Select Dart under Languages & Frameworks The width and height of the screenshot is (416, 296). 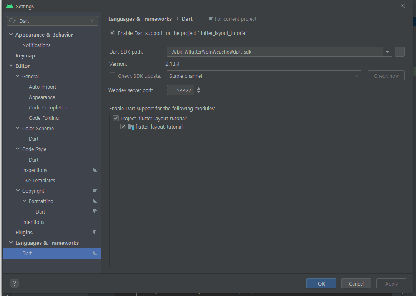coord(52,254)
